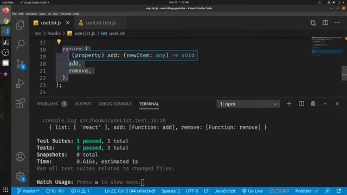Open the Search view in activity bar
The height and width of the screenshot is (195, 347).
click(20, 44)
